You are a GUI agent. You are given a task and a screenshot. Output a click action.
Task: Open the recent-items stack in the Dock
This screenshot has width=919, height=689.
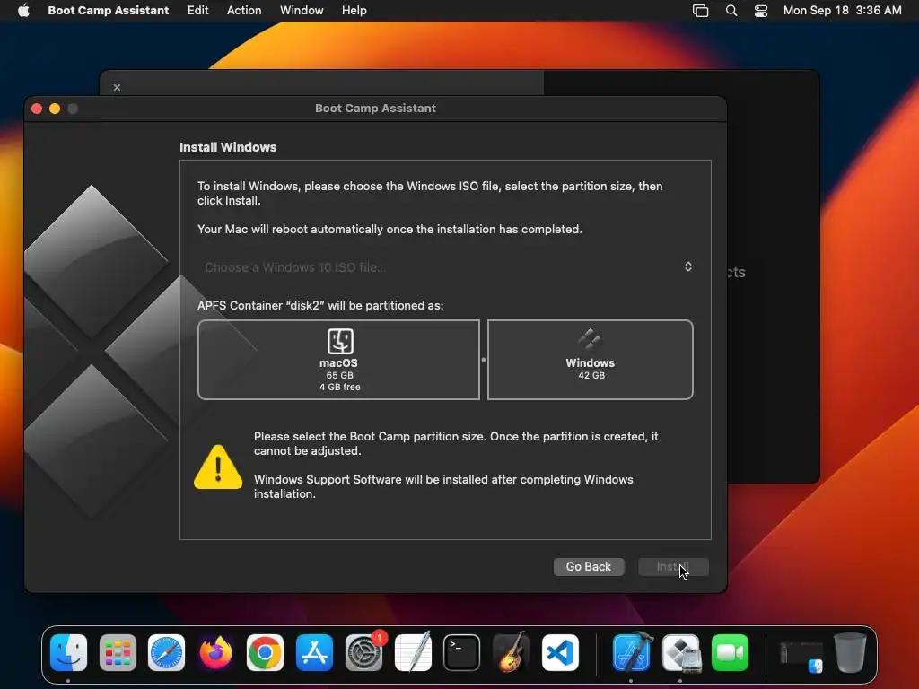(801, 654)
